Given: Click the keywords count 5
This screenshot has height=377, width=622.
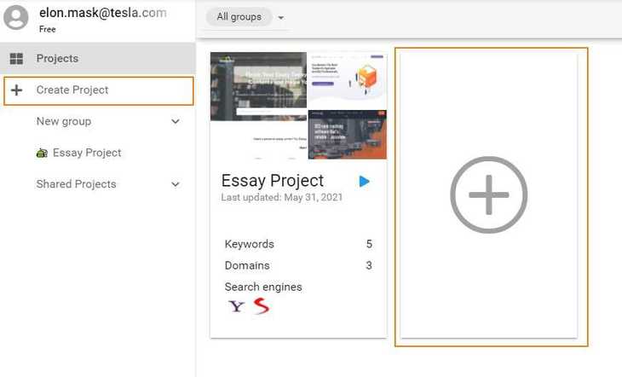Looking at the screenshot, I should point(369,244).
